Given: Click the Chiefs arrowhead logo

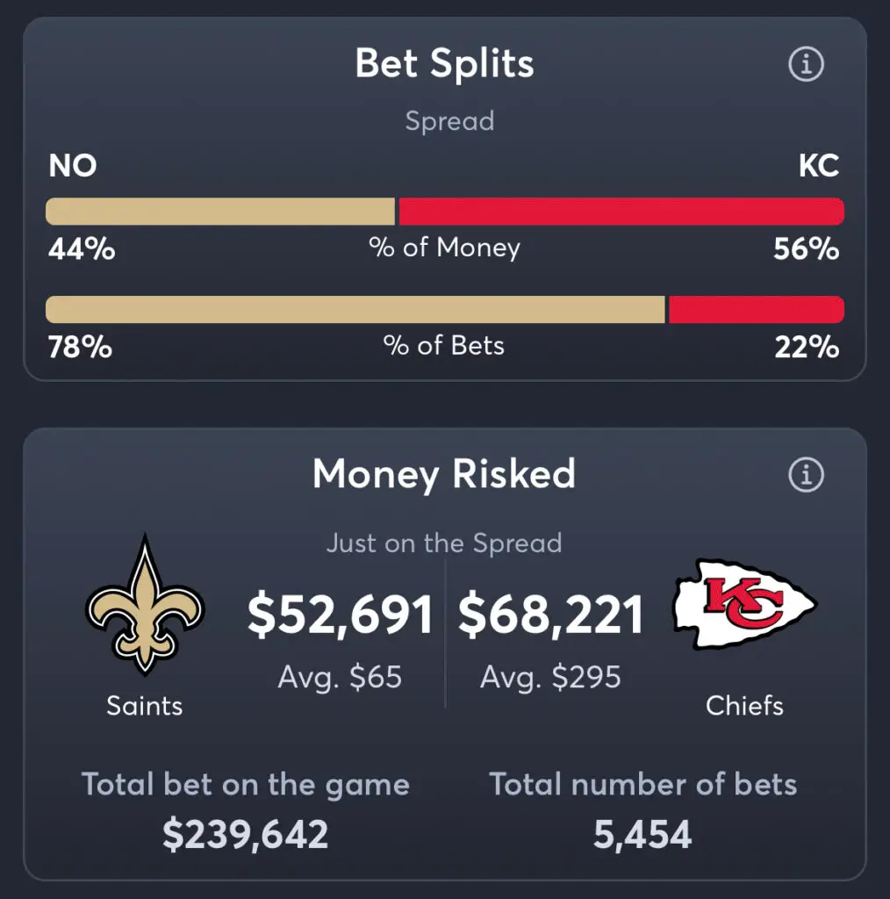Looking at the screenshot, I should pos(744,604).
